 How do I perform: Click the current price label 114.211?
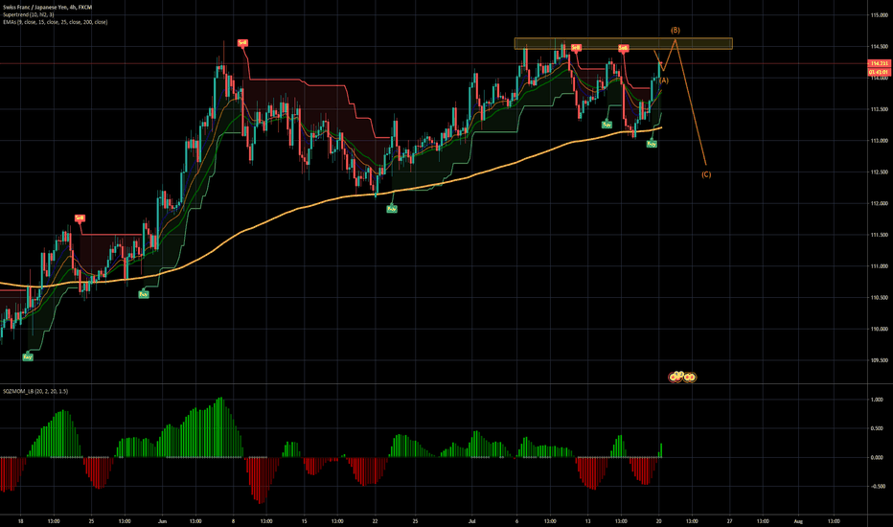[879, 63]
